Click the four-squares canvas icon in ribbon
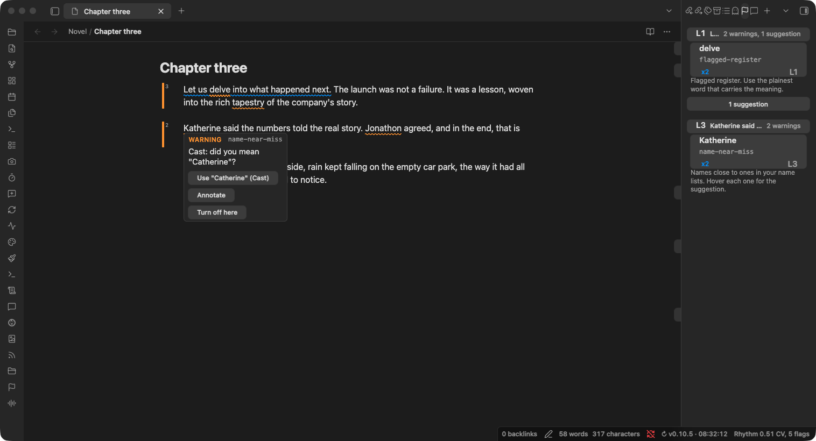Screen dimensions: 816x441 click(12, 81)
